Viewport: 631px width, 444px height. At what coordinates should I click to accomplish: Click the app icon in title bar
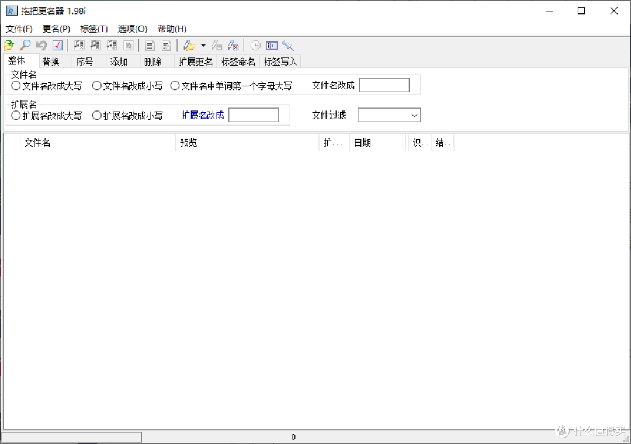(x=12, y=11)
